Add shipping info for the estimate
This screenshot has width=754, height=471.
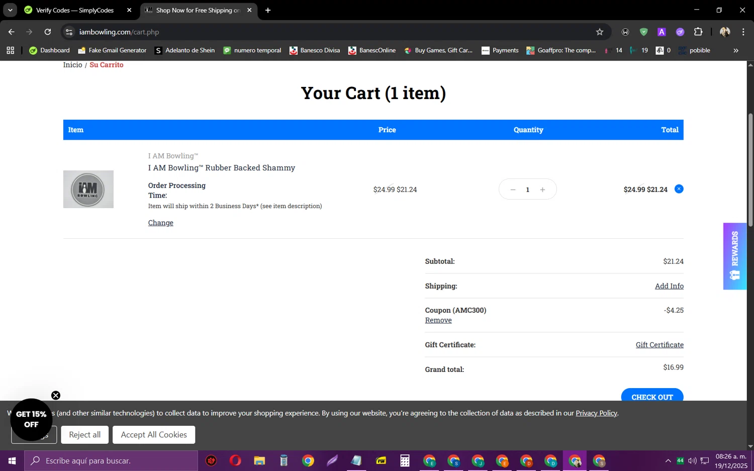click(669, 286)
